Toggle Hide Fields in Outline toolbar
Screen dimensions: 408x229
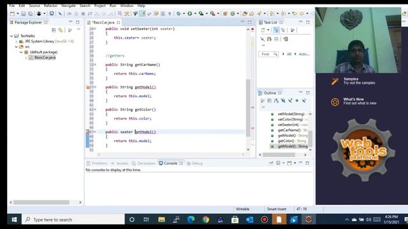pyautogui.click(x=283, y=101)
